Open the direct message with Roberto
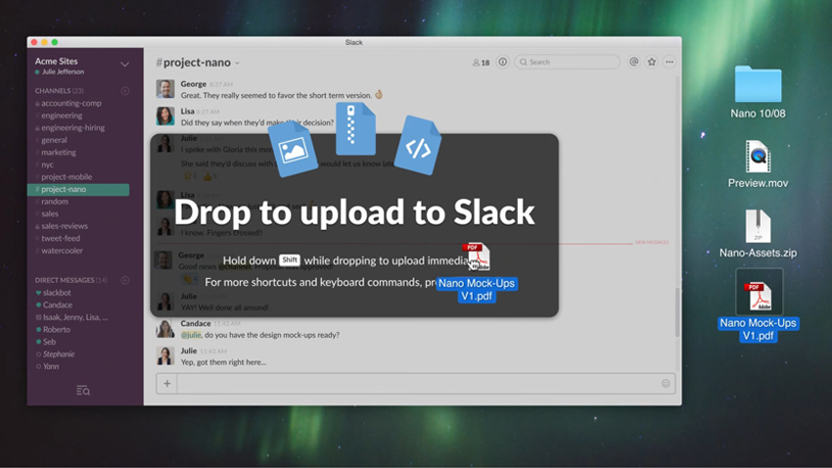The height and width of the screenshot is (468, 832). (x=56, y=330)
